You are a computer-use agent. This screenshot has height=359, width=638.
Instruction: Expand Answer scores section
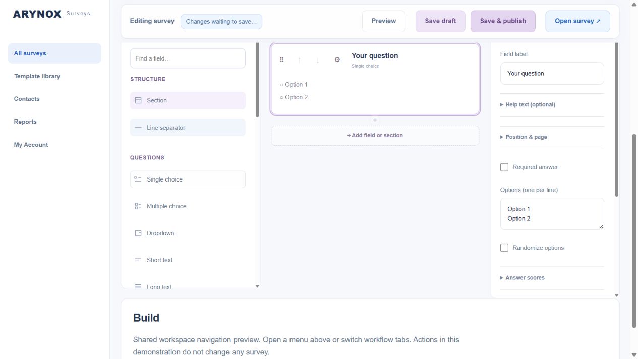(x=523, y=277)
